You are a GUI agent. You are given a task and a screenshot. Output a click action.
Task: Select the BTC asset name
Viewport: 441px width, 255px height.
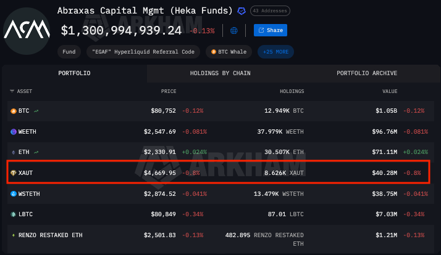tap(23, 111)
